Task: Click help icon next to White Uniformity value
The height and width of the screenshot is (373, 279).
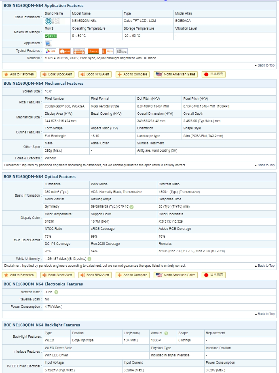Action: (89, 259)
